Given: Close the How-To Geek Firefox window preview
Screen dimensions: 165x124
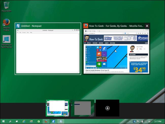Looking at the screenshot, I should (x=147, y=26).
